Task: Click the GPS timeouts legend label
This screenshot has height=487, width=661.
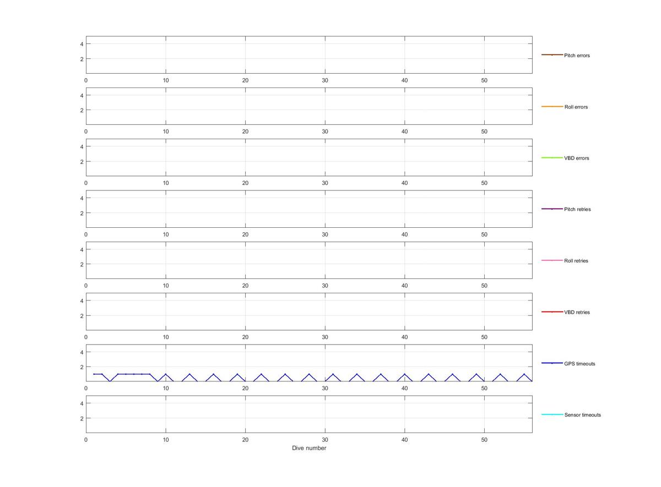Action: (x=579, y=364)
